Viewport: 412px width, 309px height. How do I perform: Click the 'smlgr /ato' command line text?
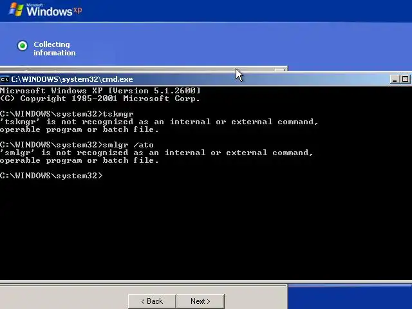point(128,145)
